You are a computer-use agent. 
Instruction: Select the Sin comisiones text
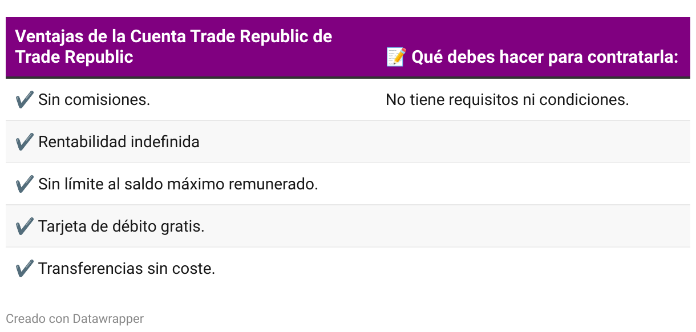coord(94,100)
